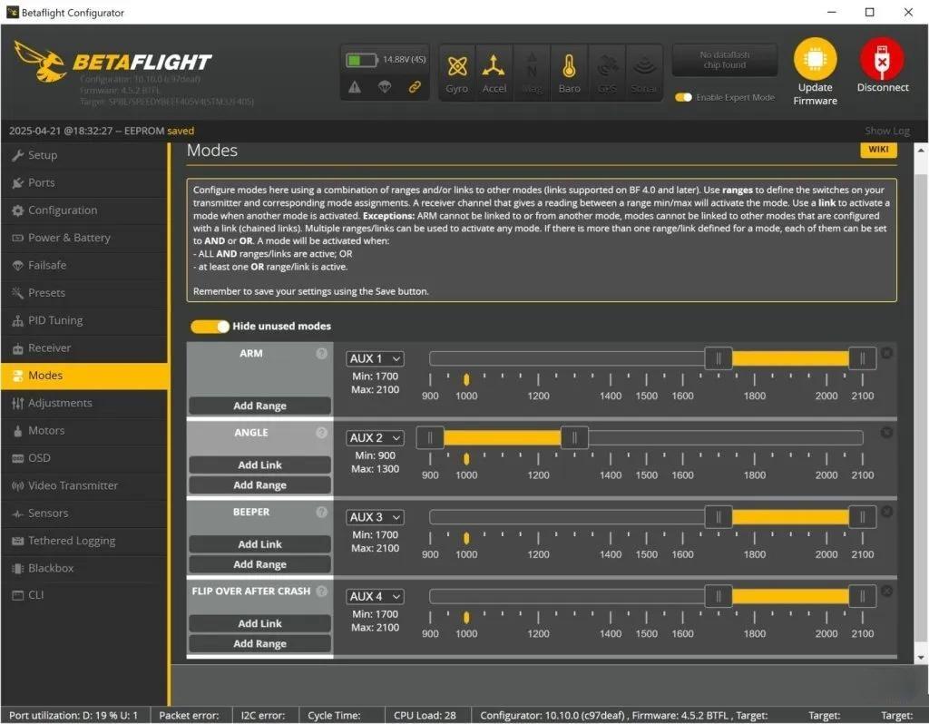The image size is (929, 724).
Task: Click the Gyro sensor icon
Action: click(x=457, y=66)
